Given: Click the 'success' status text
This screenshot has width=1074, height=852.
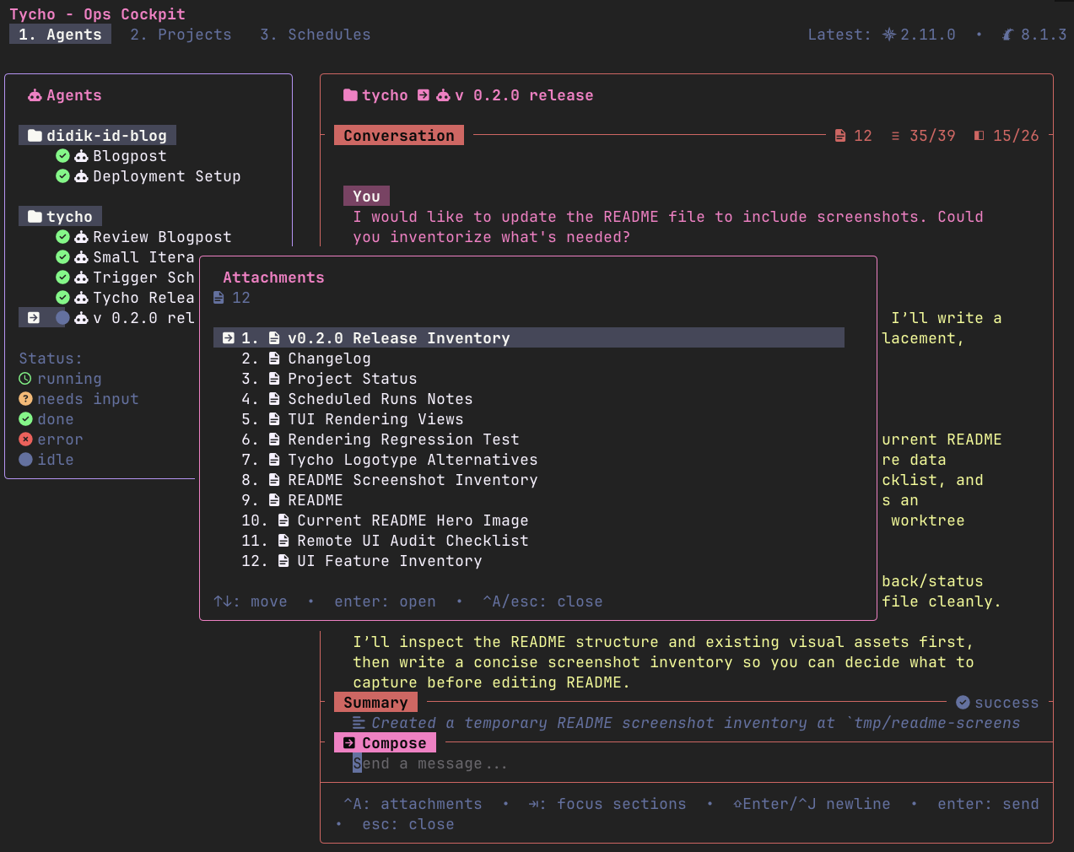Looking at the screenshot, I should click(x=1007, y=703).
